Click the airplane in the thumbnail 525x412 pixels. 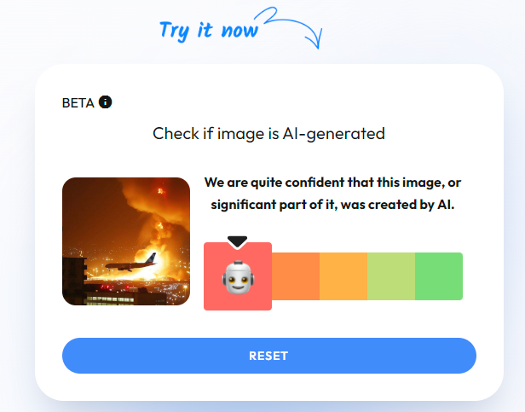pyautogui.click(x=131, y=263)
